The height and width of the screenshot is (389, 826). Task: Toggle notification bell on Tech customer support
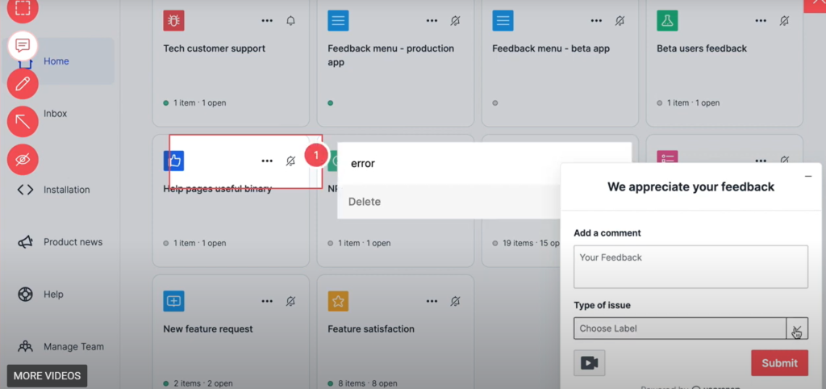click(291, 21)
